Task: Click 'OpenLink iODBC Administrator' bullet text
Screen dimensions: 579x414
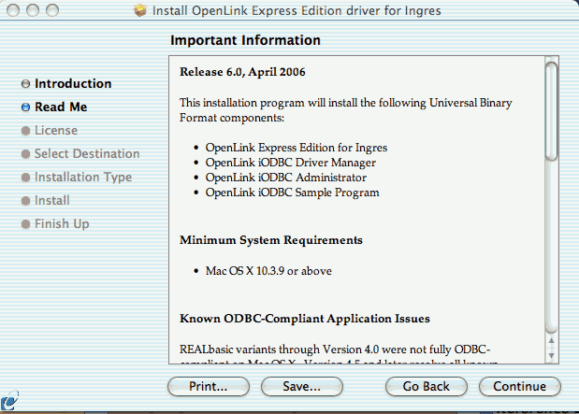Action: [x=286, y=178]
